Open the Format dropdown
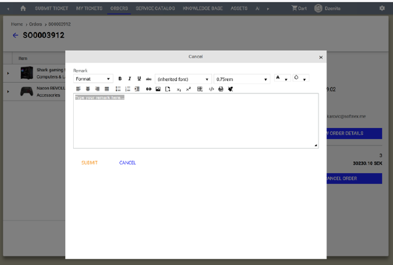The image size is (393, 265). tap(93, 79)
